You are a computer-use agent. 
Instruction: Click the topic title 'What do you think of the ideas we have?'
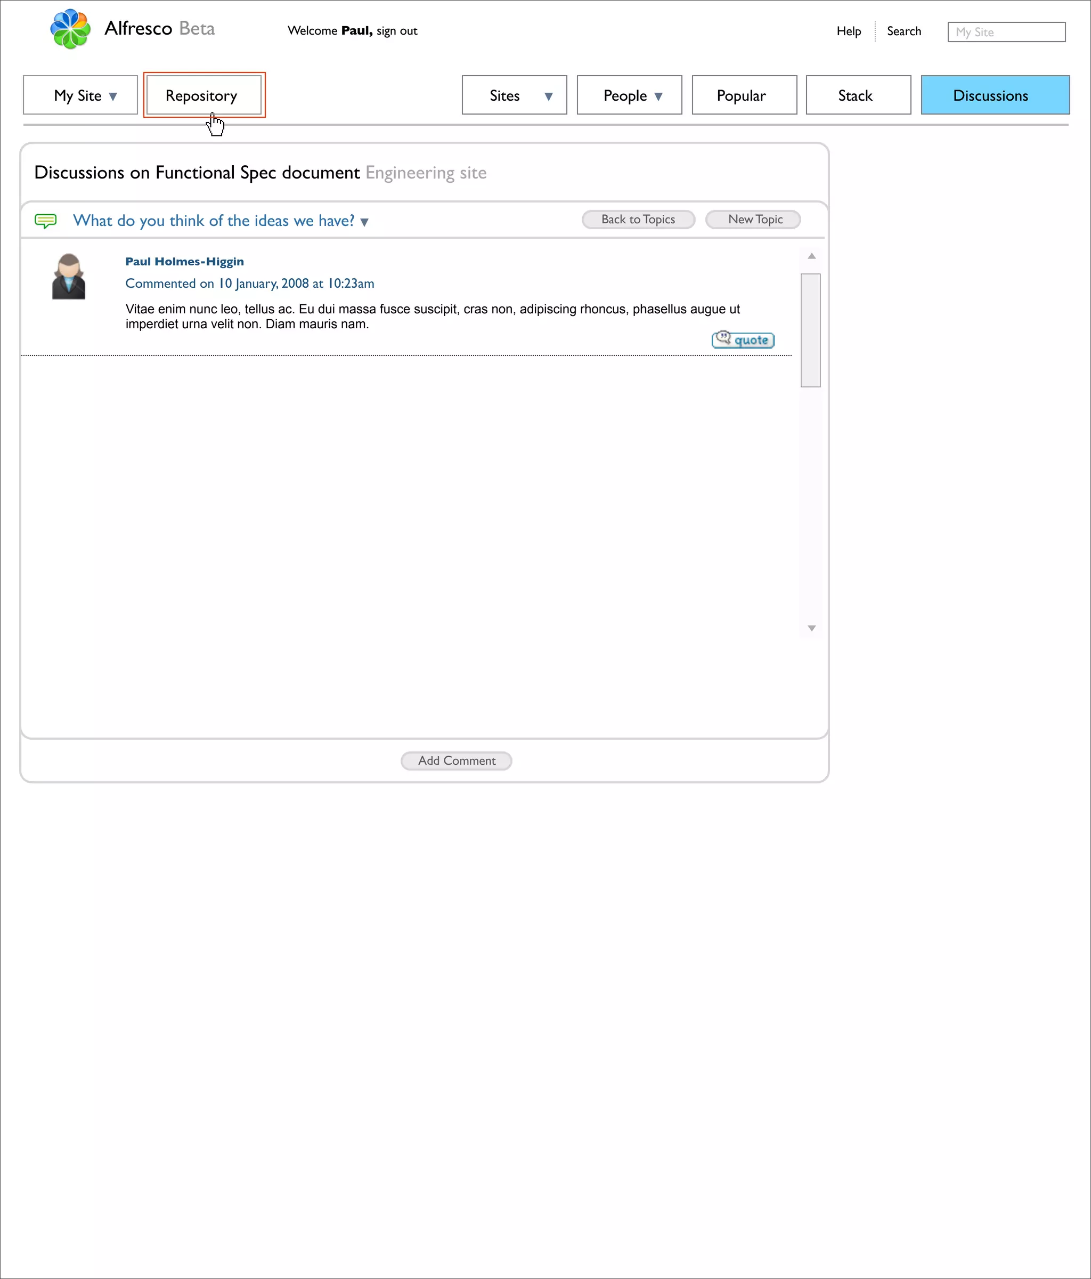tap(214, 221)
